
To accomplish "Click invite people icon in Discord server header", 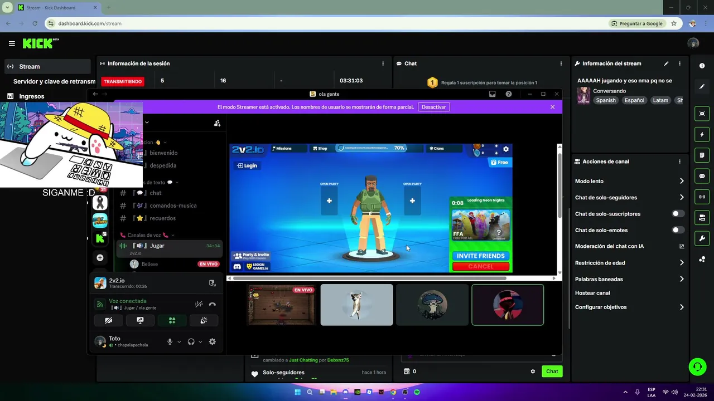I will click(x=217, y=123).
